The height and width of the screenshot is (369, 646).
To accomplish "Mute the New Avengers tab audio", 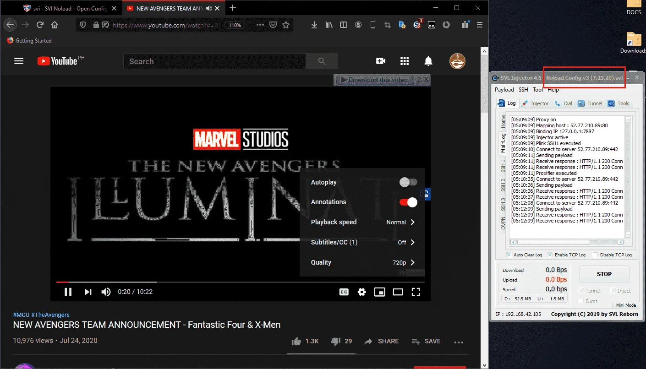I will [x=209, y=8].
